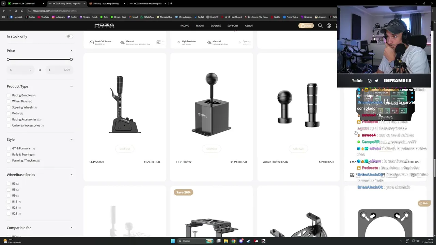The image size is (436, 245).
Task: Collapse the Style filter section
Action: [71, 140]
